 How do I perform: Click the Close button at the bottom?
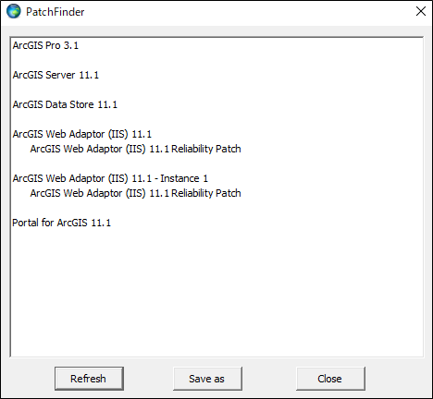[330, 379]
